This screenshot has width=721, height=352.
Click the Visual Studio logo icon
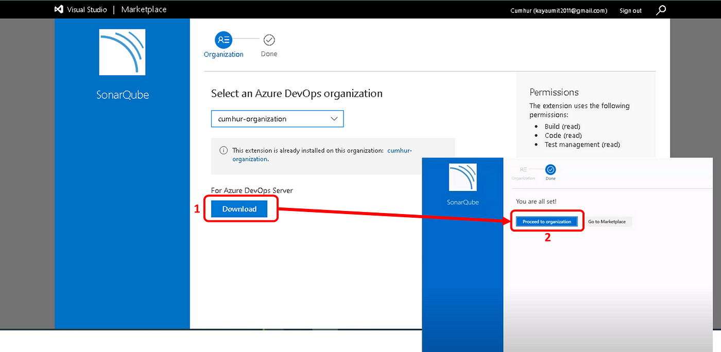coord(59,10)
